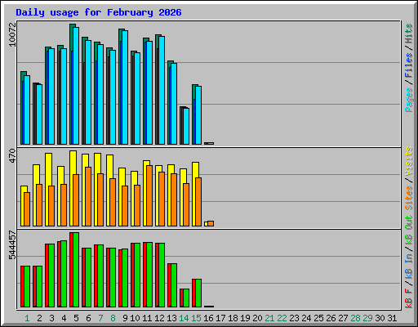
Task: Click the green kB Out bar for day 13
Action: coord(174,285)
